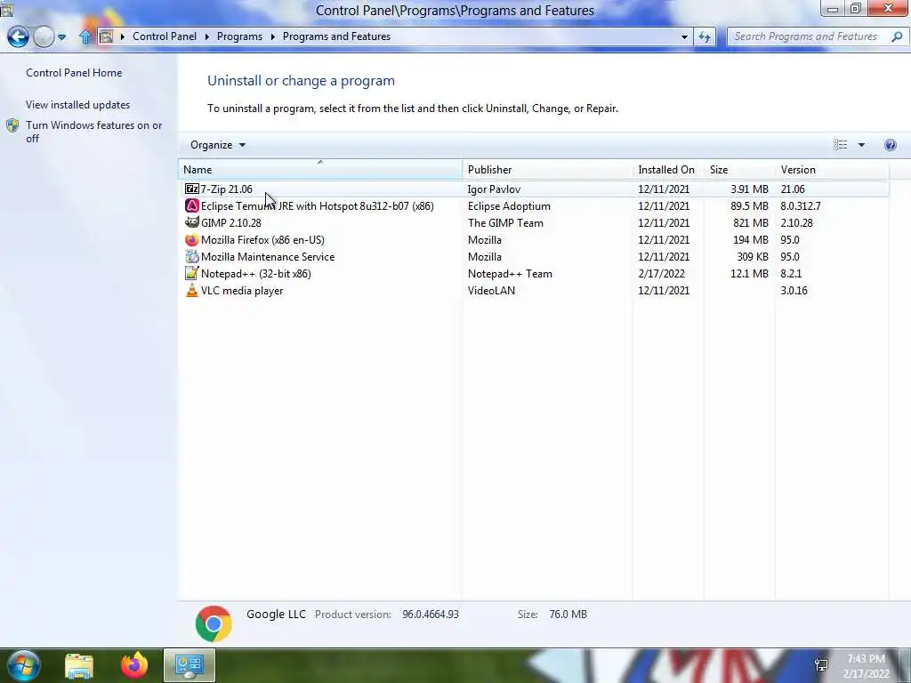911x683 pixels.
Task: Click the Mozilla Firefox list icon
Action: (192, 240)
